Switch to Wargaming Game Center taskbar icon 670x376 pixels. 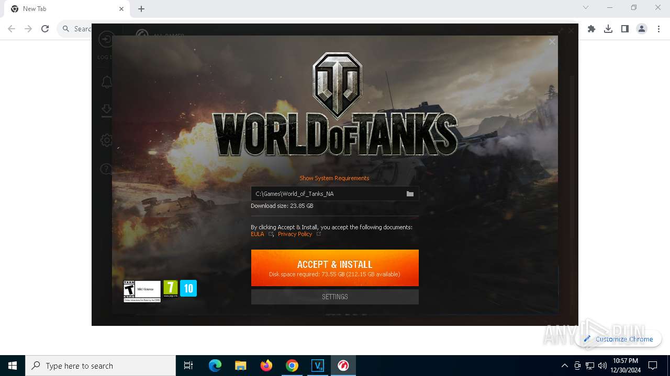343,366
